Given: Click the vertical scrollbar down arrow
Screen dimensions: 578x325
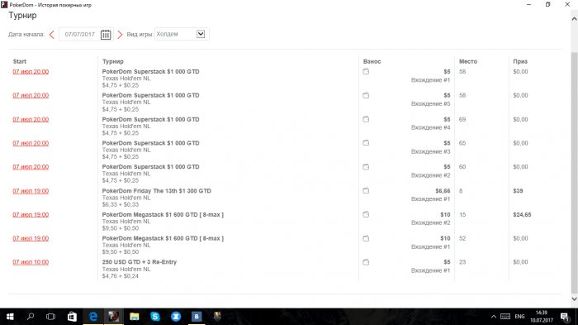Looking at the screenshot, I should click(575, 299).
